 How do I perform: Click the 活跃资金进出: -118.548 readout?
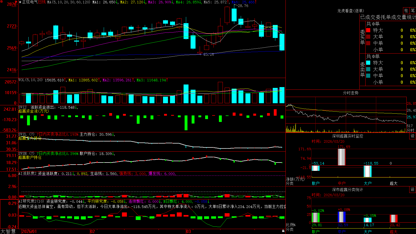54,107
